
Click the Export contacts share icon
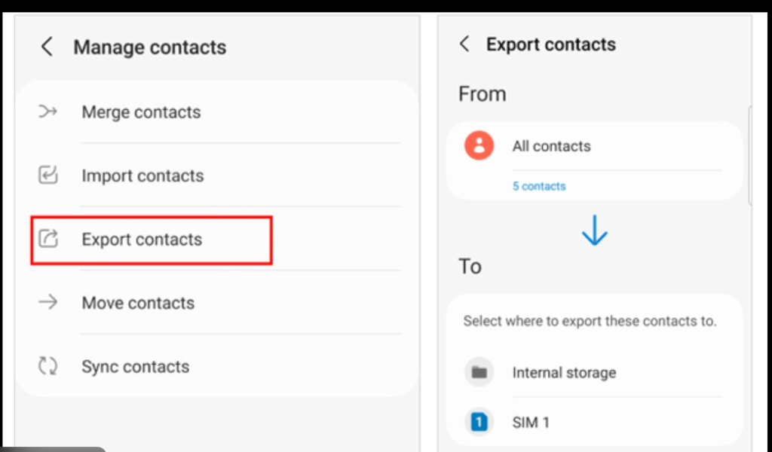point(48,240)
